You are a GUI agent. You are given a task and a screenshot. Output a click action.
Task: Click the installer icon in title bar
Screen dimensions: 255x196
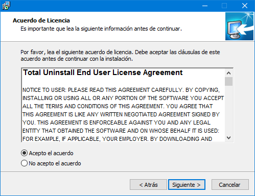point(6,6)
